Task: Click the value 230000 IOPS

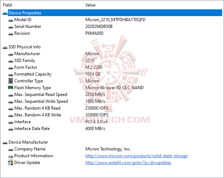Action: [97, 108]
